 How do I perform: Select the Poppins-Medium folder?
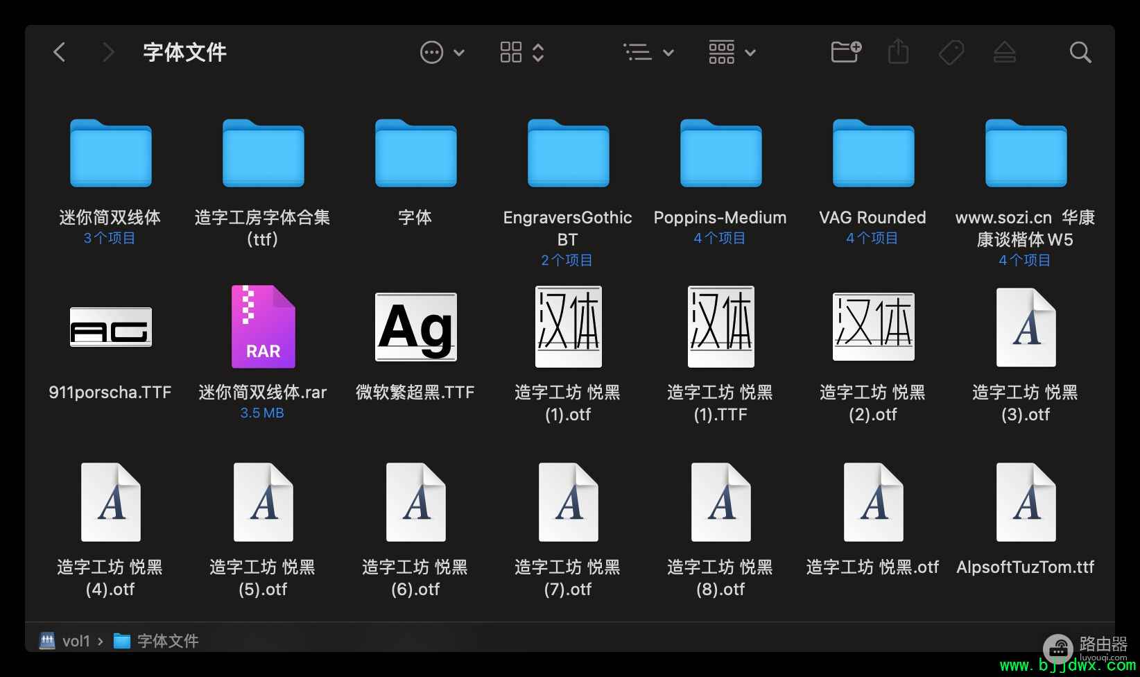[721, 153]
